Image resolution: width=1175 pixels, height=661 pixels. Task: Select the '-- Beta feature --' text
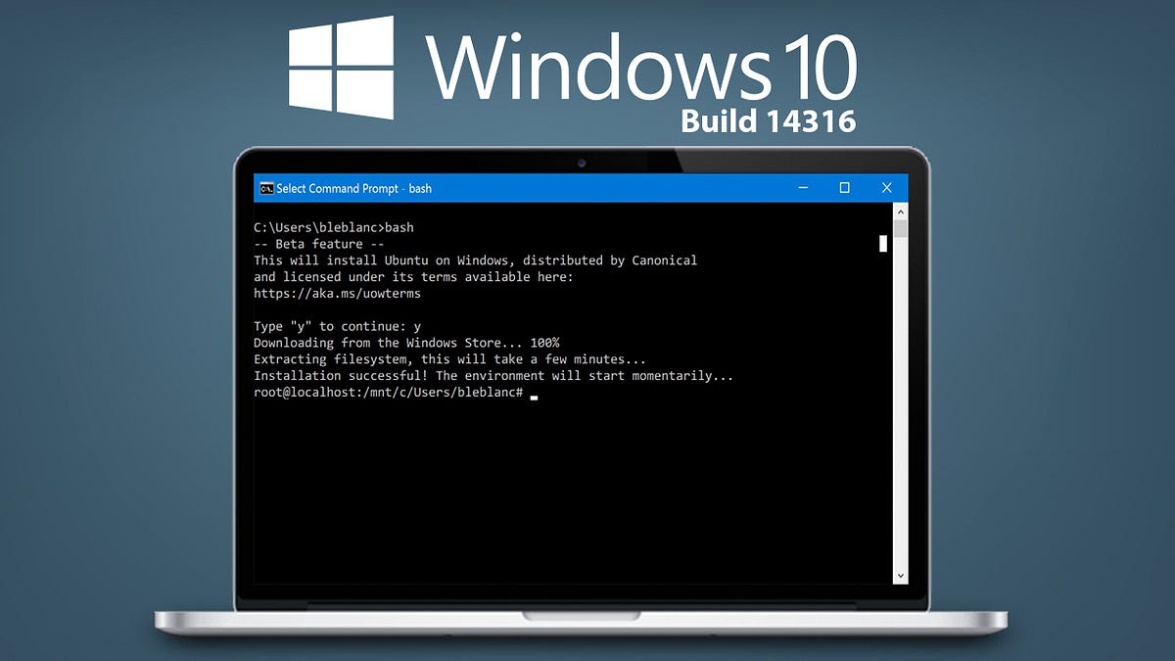tap(316, 243)
